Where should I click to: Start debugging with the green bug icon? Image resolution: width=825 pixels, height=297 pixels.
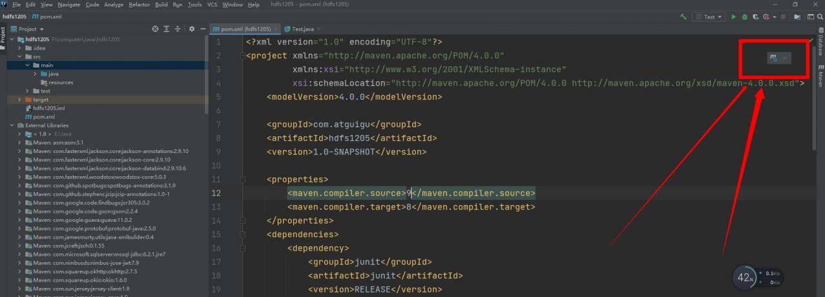pos(744,17)
